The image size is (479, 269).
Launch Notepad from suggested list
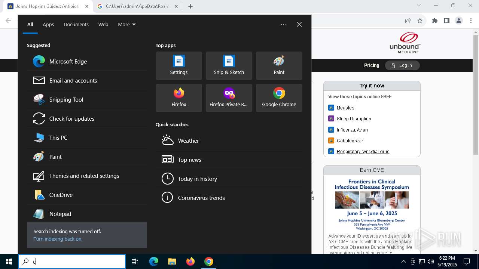(86, 214)
